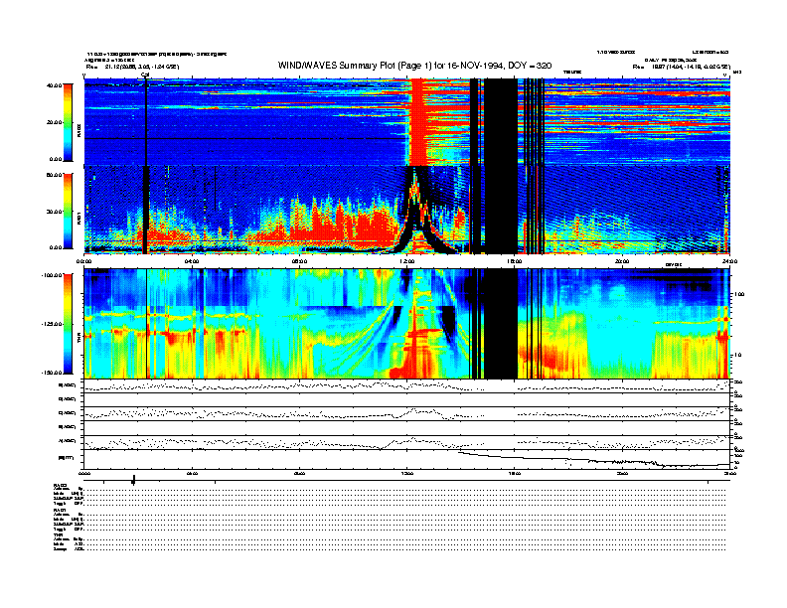This screenshot has width=787, height=608.
Task: Click the RAD2 top spectrogram panel
Action: click(406, 122)
